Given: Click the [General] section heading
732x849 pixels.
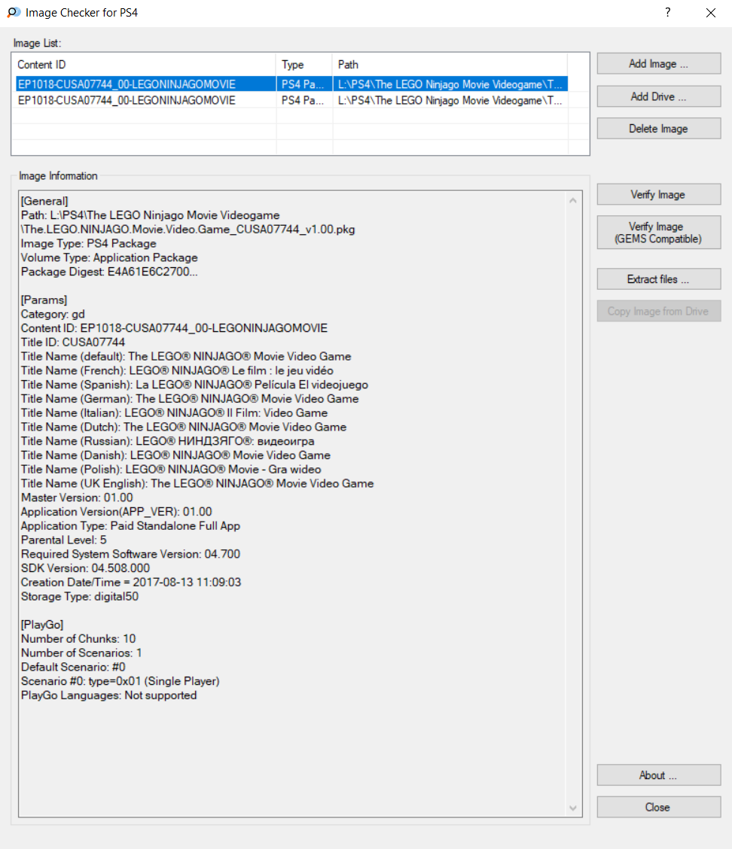Looking at the screenshot, I should tap(44, 201).
